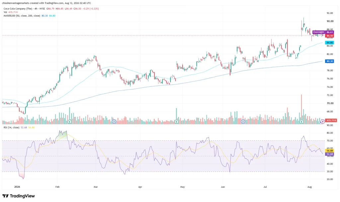
Task: Click the Apr label on time axis
Action: coord(140,187)
